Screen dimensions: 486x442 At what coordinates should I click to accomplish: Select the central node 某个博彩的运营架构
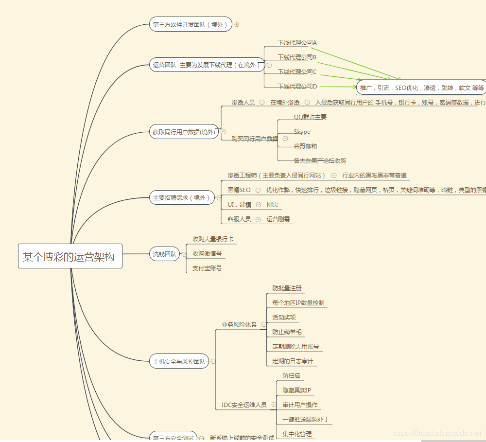(x=70, y=257)
